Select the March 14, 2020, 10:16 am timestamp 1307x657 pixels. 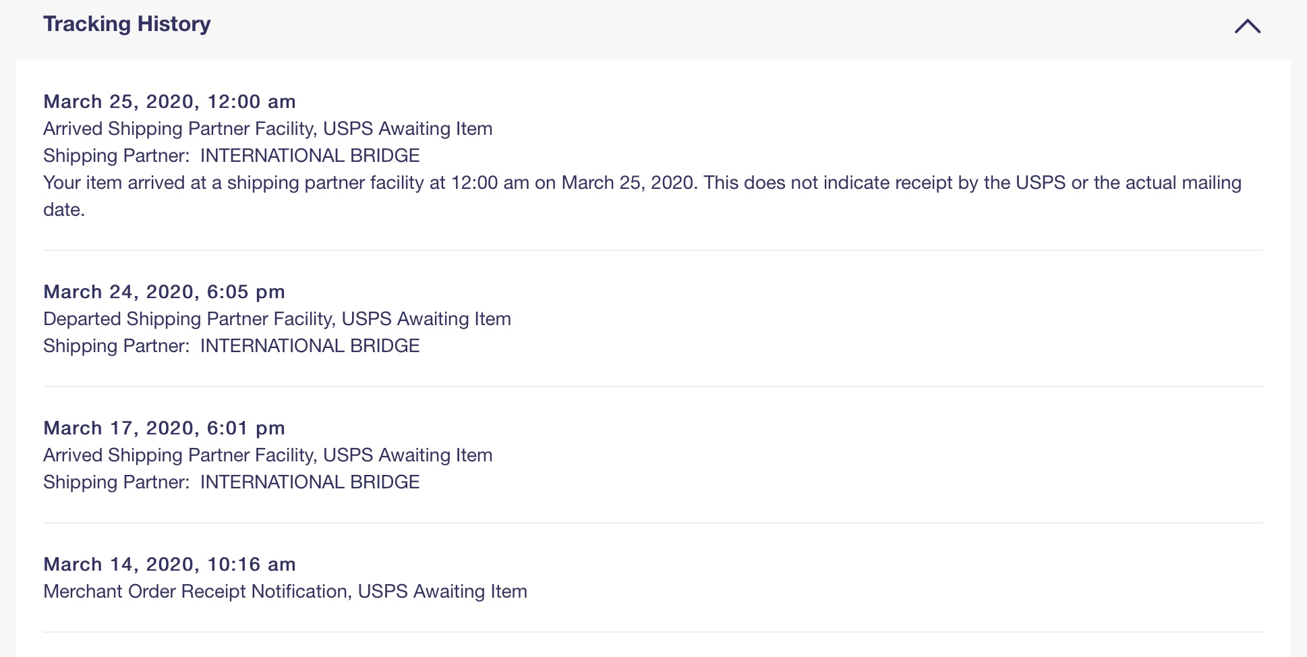[x=169, y=565]
